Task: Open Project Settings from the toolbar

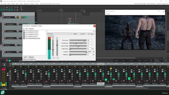Action: pos(10,7)
